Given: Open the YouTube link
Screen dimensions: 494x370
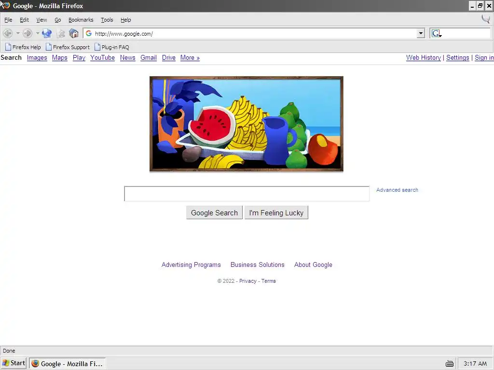Looking at the screenshot, I should coord(102,58).
